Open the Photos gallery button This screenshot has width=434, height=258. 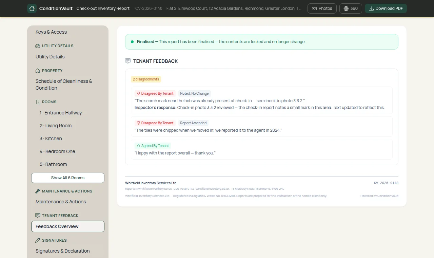322,8
